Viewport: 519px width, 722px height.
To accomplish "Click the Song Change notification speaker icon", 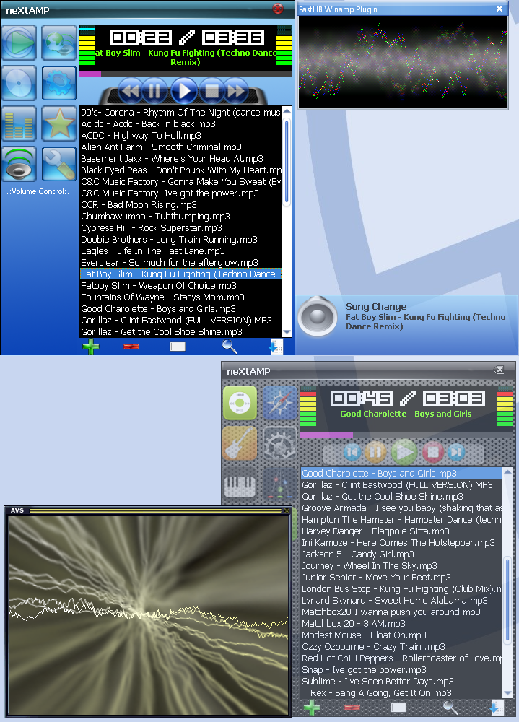I will point(318,317).
